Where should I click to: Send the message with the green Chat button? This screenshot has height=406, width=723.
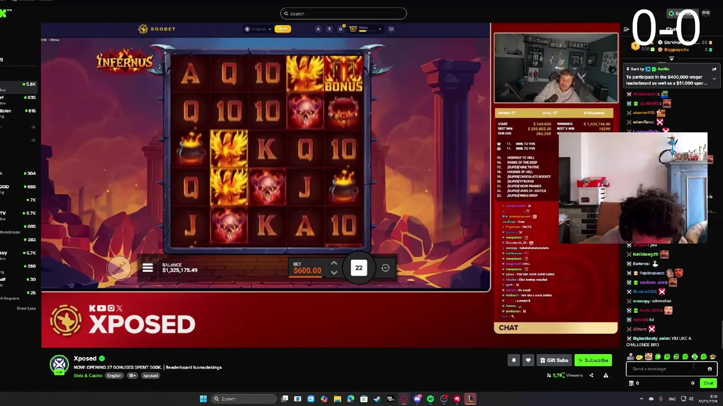708,383
